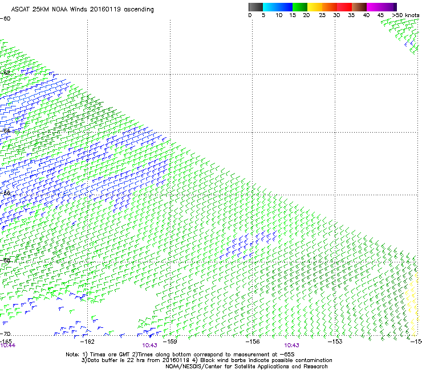Click the '>50 knots' legend label
The width and height of the screenshot is (422, 370).
coord(405,15)
